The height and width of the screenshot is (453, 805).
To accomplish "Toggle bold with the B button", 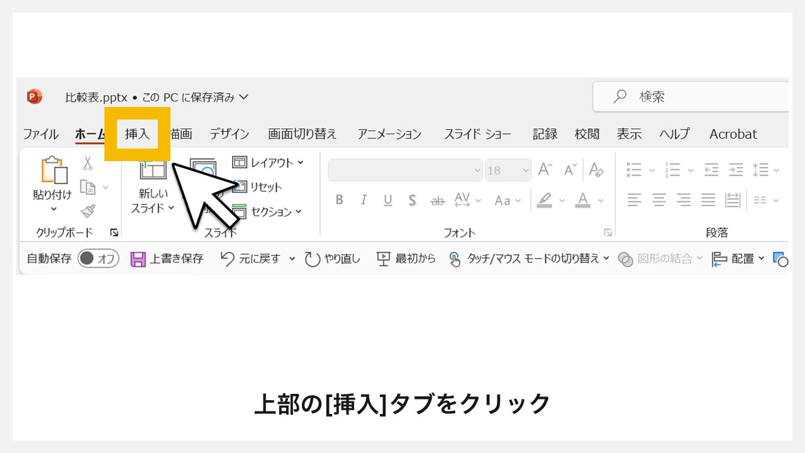I will point(339,200).
